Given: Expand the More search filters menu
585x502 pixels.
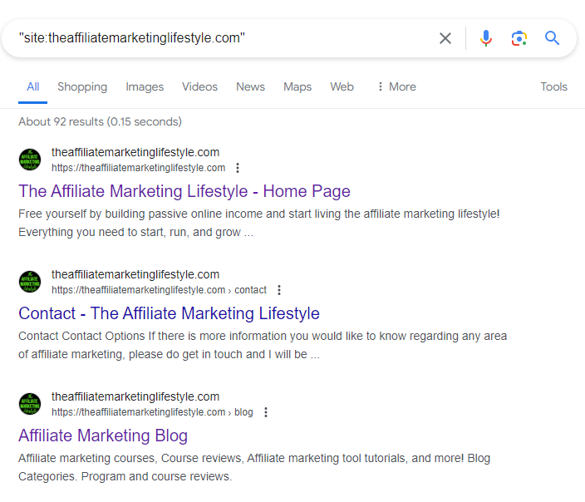Looking at the screenshot, I should (396, 86).
